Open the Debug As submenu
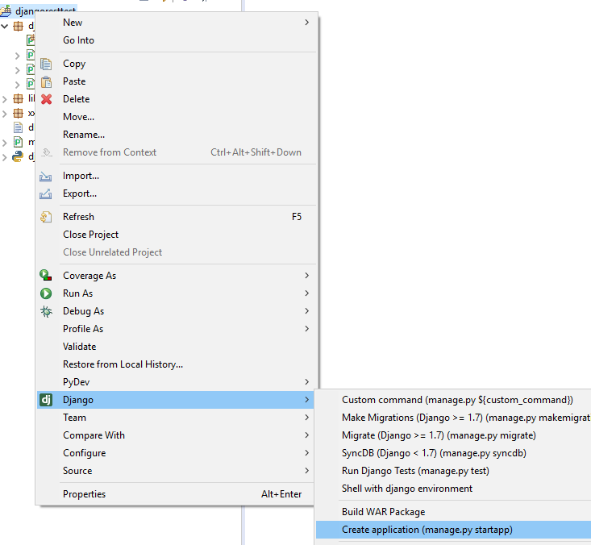The image size is (591, 545). (x=176, y=311)
